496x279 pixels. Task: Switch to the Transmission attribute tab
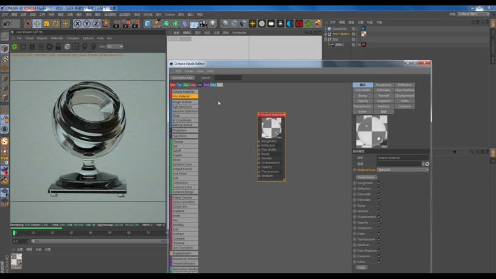click(363, 106)
